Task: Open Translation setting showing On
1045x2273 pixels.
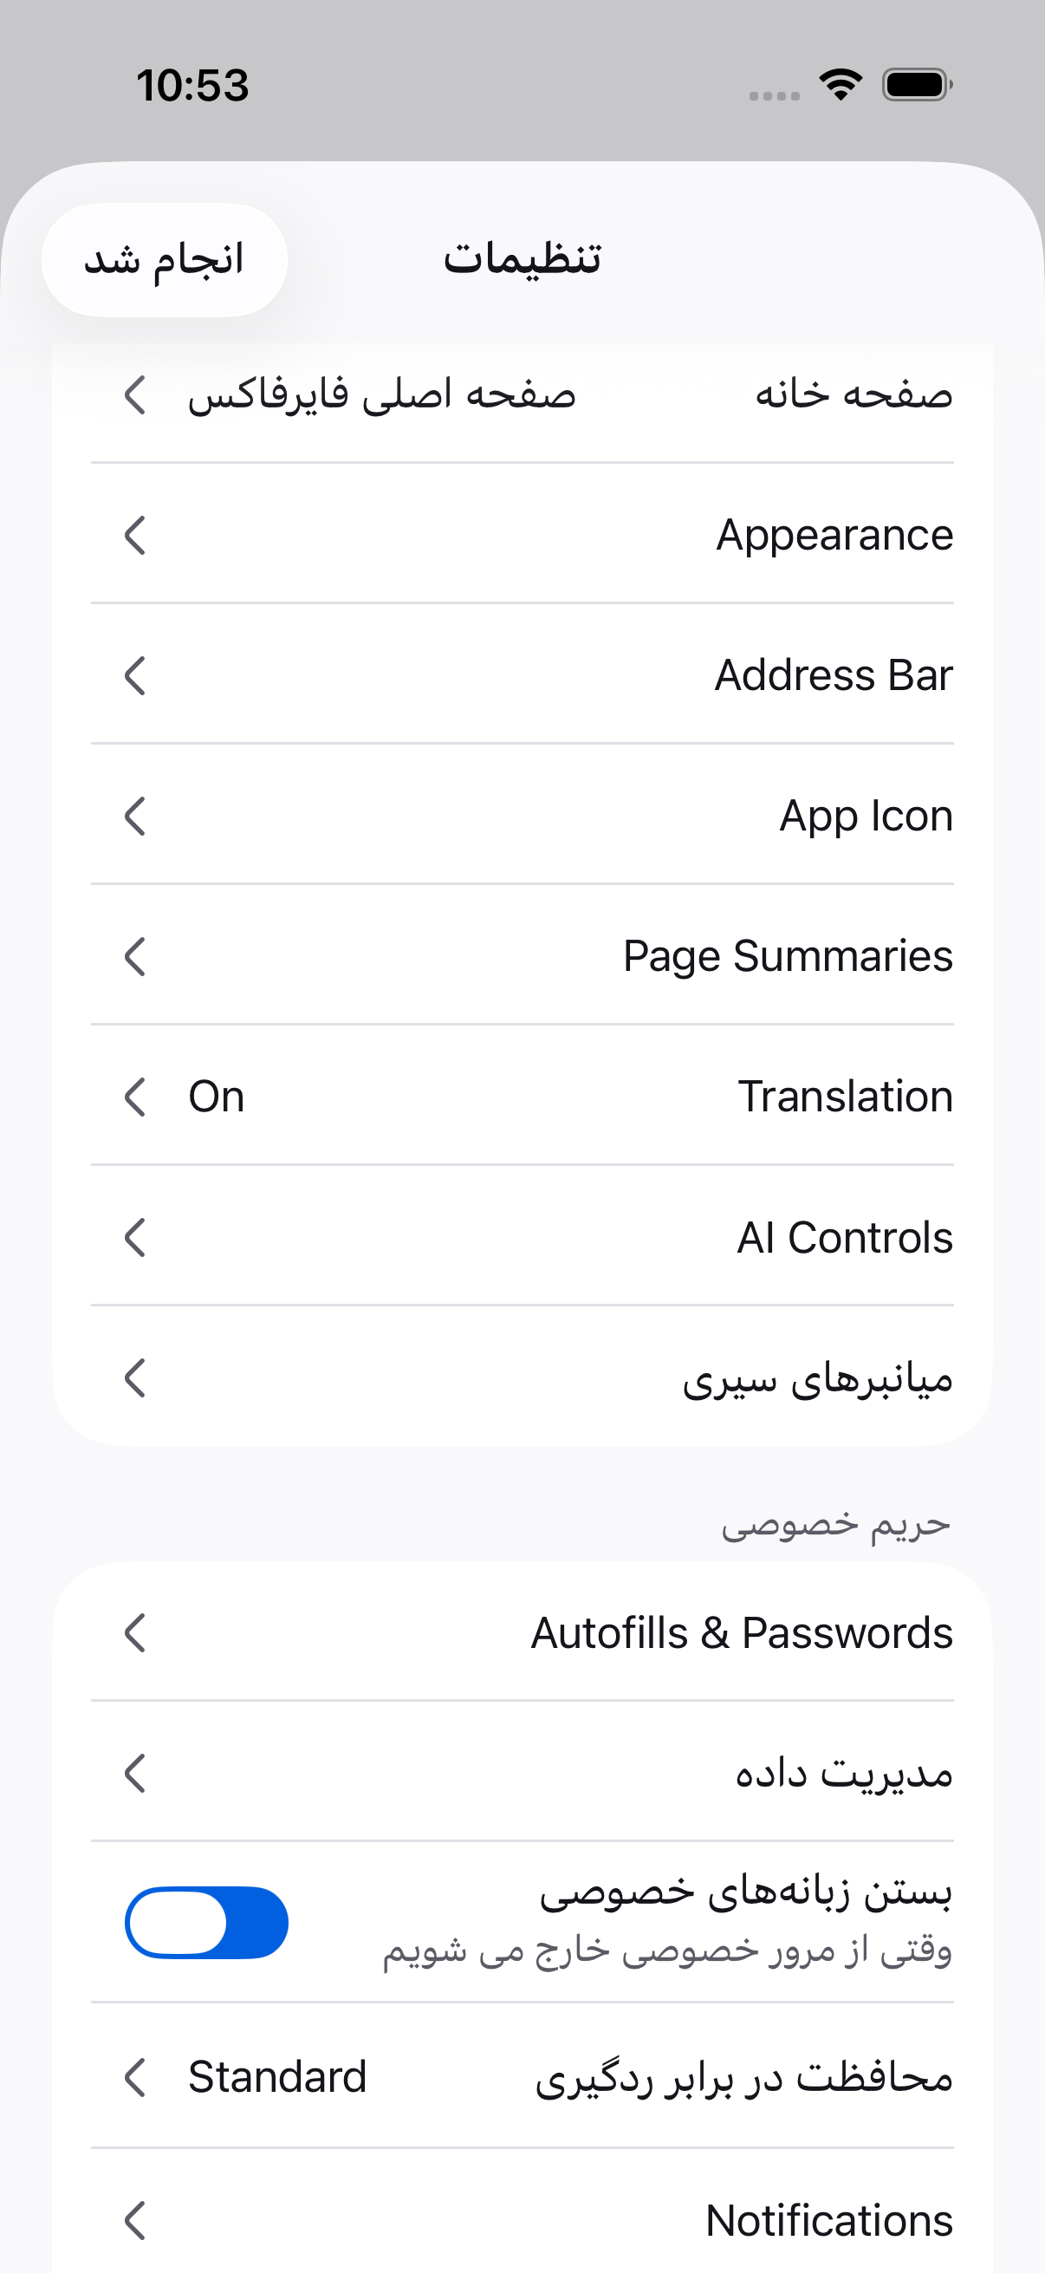Action: pyautogui.click(x=522, y=1096)
